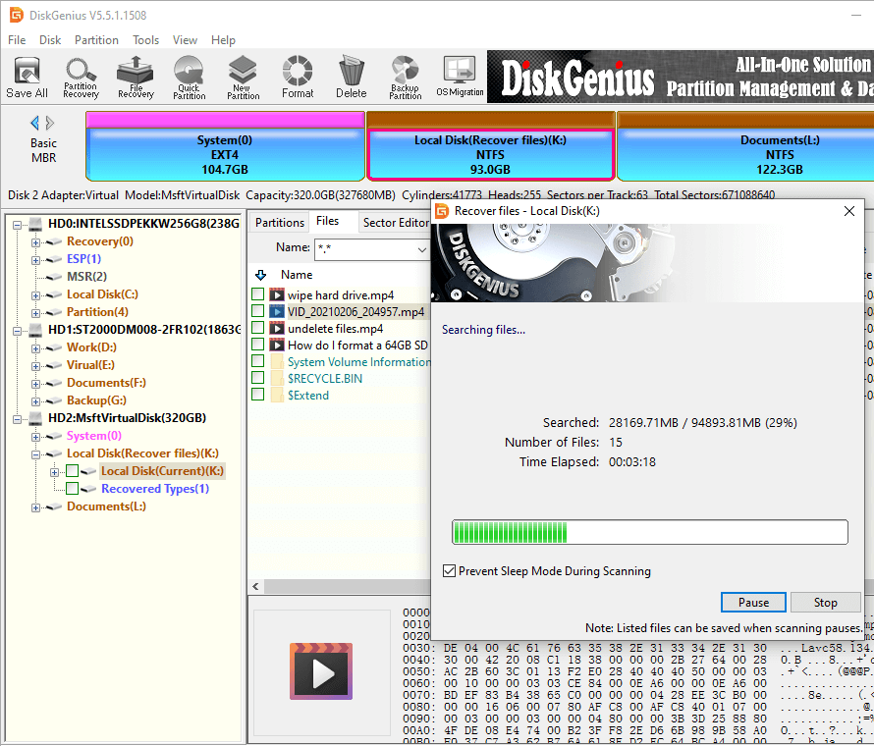Switch to the Sector Editor tab
The width and height of the screenshot is (874, 746).
(x=393, y=223)
